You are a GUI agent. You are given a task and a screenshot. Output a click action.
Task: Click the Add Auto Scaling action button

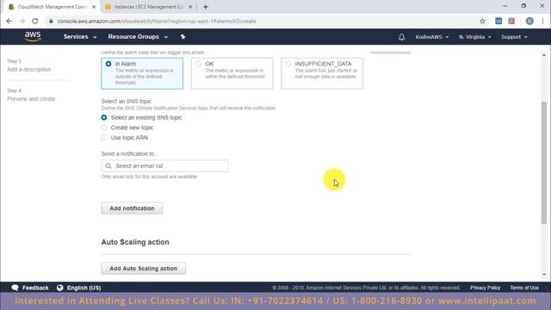[144, 268]
